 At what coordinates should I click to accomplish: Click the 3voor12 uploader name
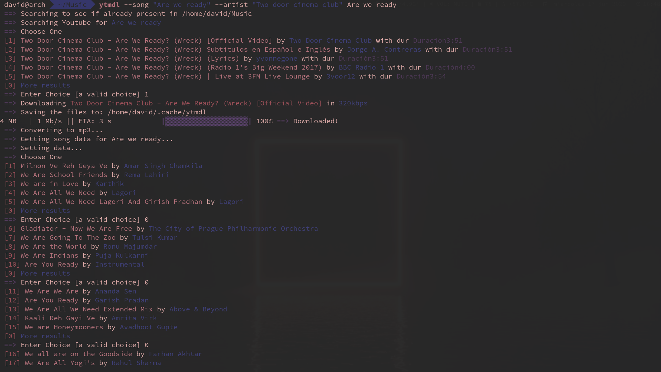tap(340, 76)
